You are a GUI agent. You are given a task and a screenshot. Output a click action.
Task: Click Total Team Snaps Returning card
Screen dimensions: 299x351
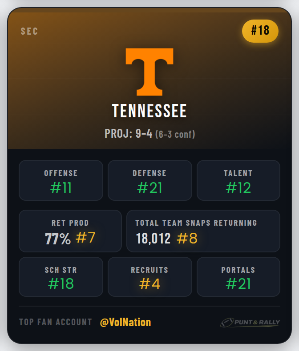coord(203,231)
